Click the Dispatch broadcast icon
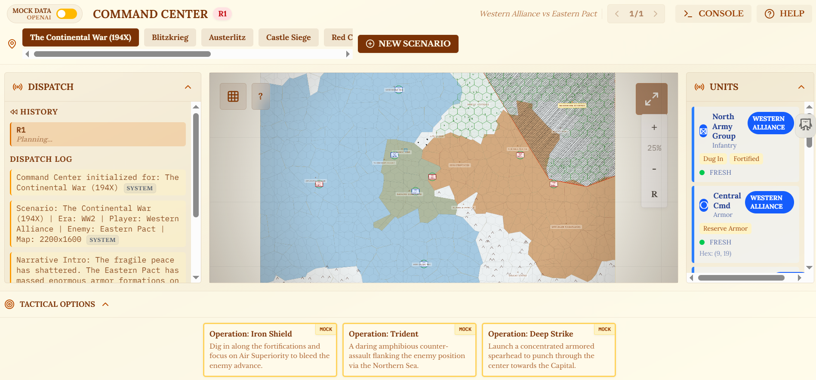 click(x=18, y=87)
